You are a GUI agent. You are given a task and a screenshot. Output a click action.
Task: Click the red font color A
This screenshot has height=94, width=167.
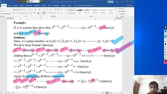click(38, 13)
